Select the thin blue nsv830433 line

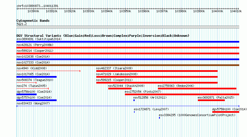pos(128,106)
